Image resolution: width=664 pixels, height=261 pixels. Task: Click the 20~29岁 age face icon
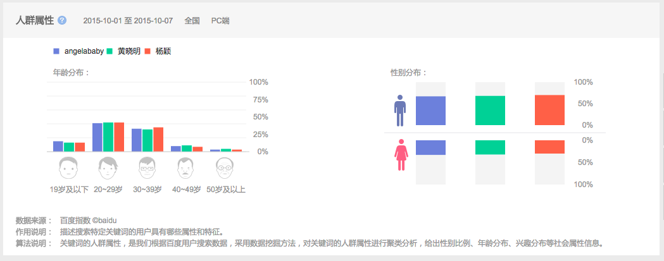point(108,169)
